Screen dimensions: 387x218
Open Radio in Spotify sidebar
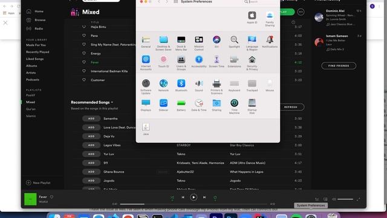pyautogui.click(x=34, y=28)
